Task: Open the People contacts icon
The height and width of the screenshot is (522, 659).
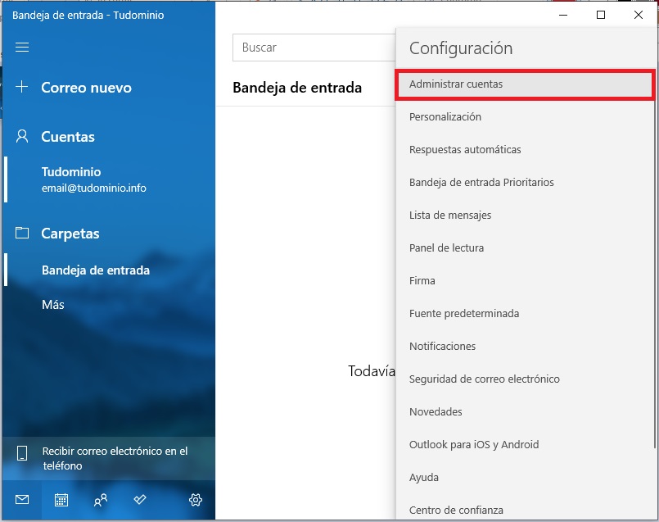Action: tap(101, 500)
